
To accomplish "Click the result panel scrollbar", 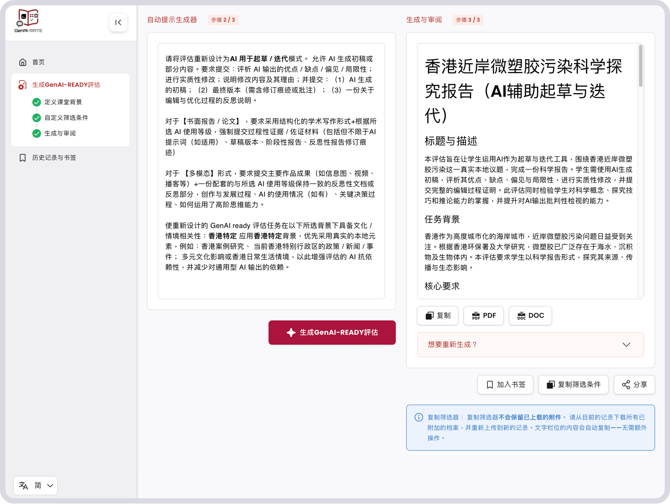I will point(640,66).
